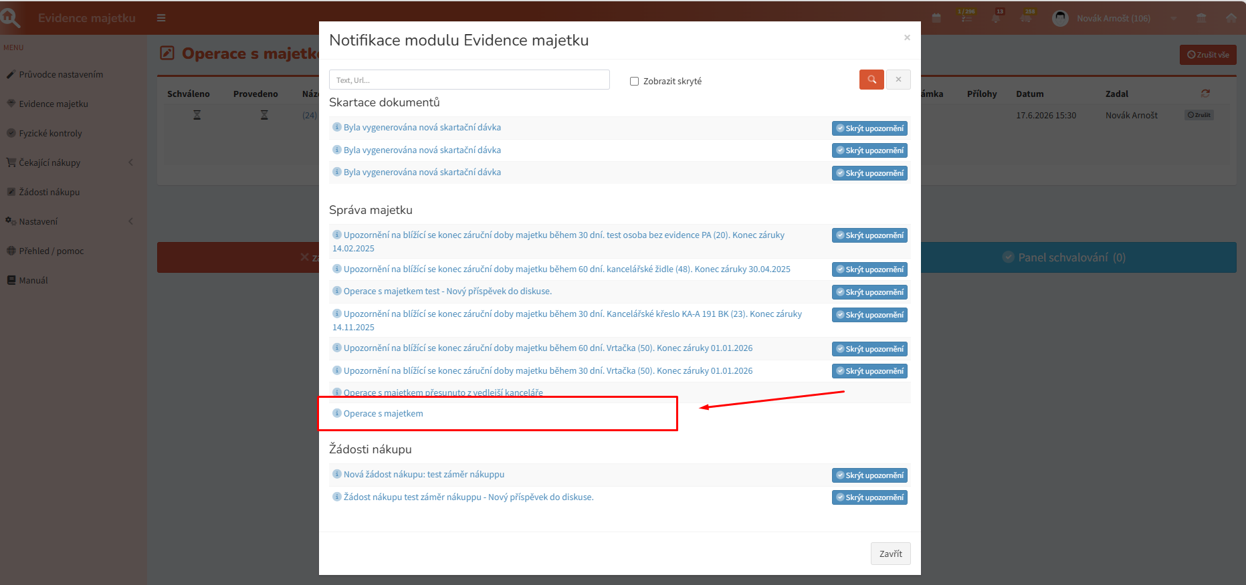This screenshot has width=1246, height=585.
Task: Open the Operace s majetkem notification link
Action: click(383, 413)
